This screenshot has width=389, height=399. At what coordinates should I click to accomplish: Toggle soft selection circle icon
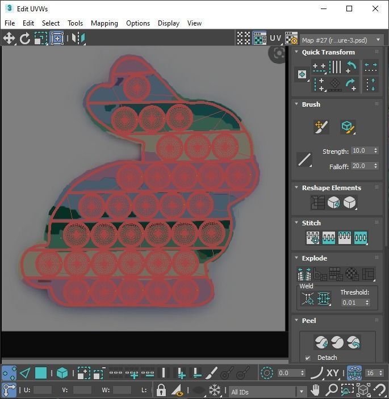267,373
